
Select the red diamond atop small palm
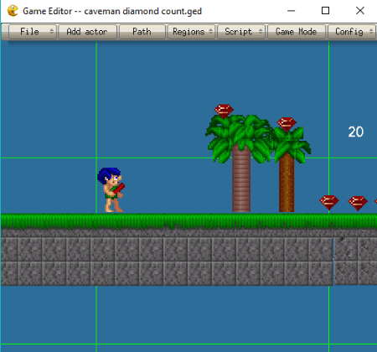[x=287, y=124]
